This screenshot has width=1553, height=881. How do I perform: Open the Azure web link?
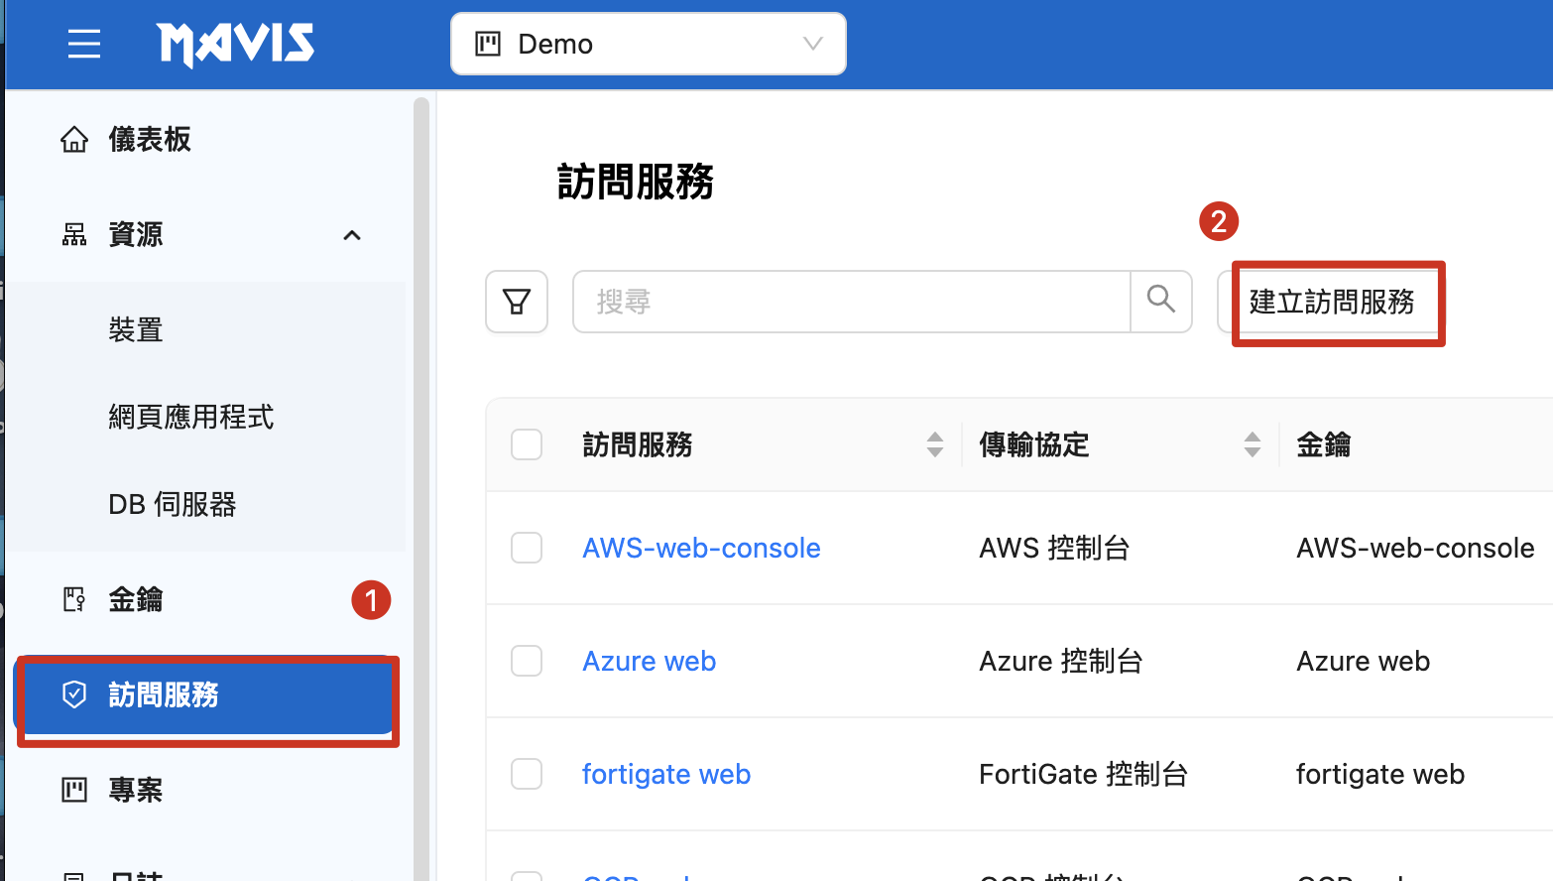click(x=649, y=661)
